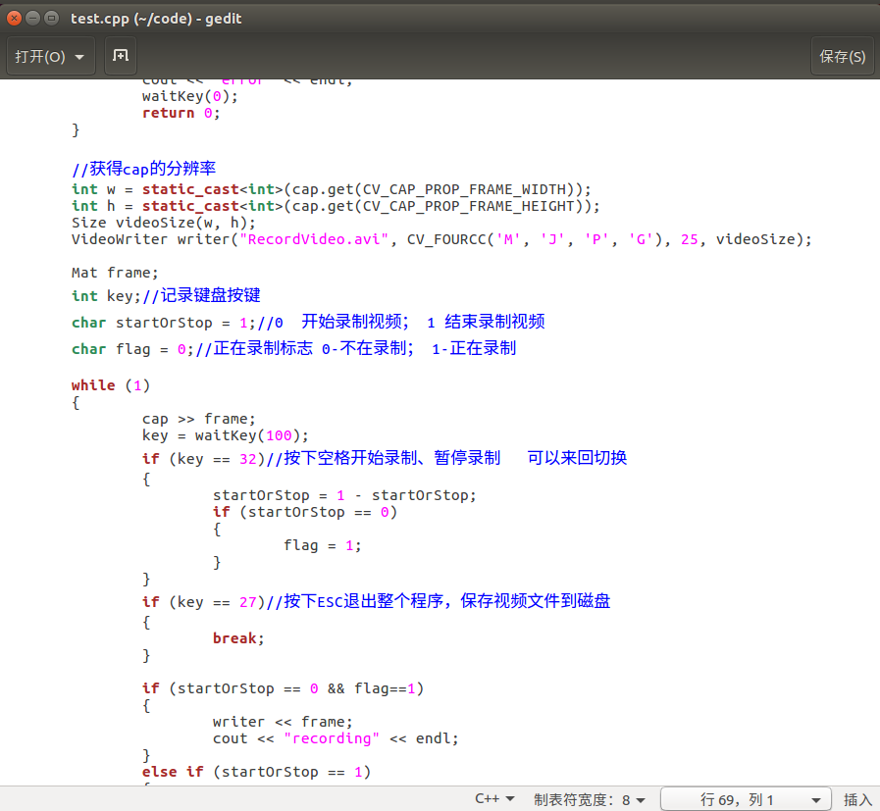Click the title bar text test.cpp (~/code) - gedit
880x811 pixels.
coord(156,19)
